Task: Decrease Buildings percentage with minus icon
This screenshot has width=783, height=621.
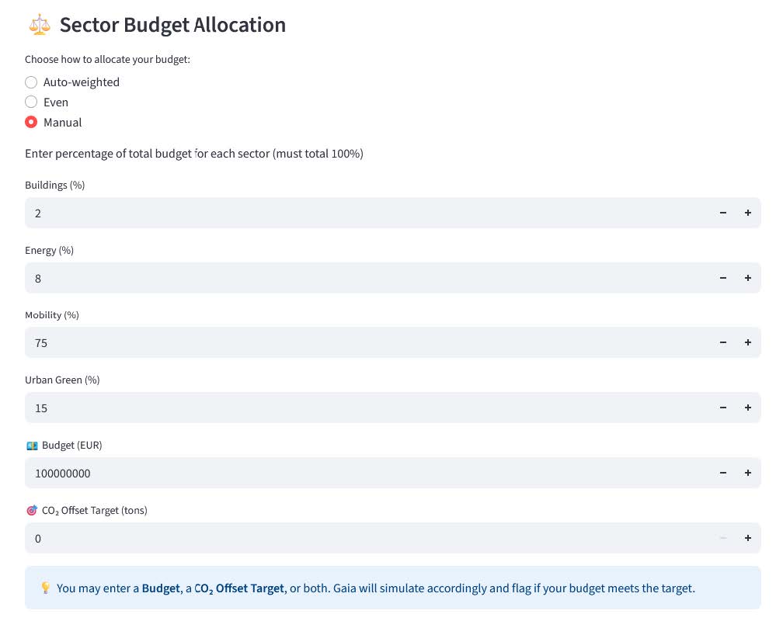Action: (x=723, y=213)
